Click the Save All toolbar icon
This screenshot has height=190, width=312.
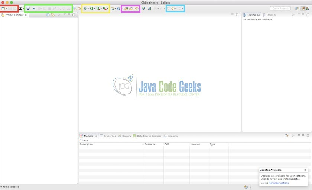15,9
